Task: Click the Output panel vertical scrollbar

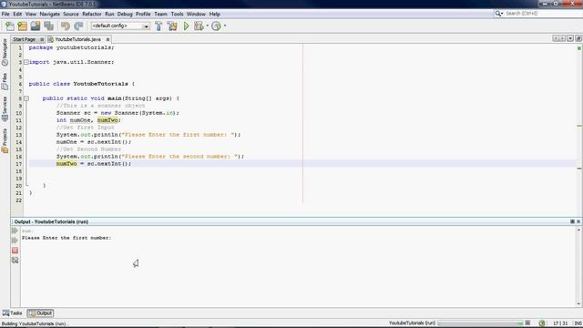Action: 578,267
